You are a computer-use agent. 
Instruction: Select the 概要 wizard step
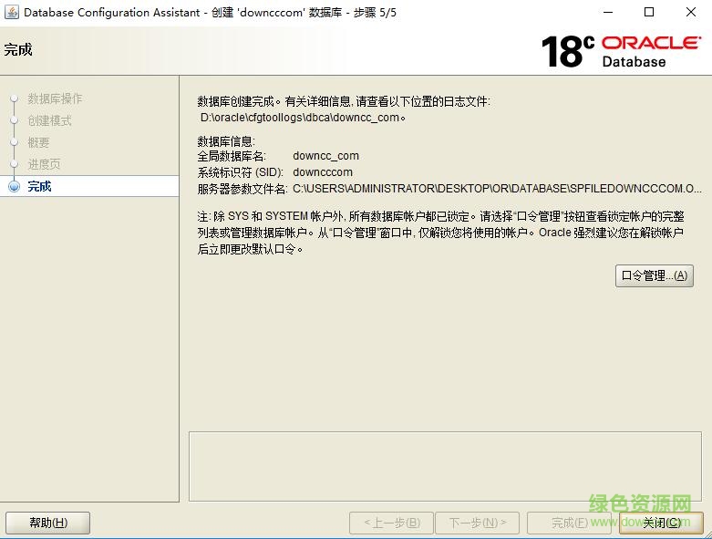click(x=38, y=142)
